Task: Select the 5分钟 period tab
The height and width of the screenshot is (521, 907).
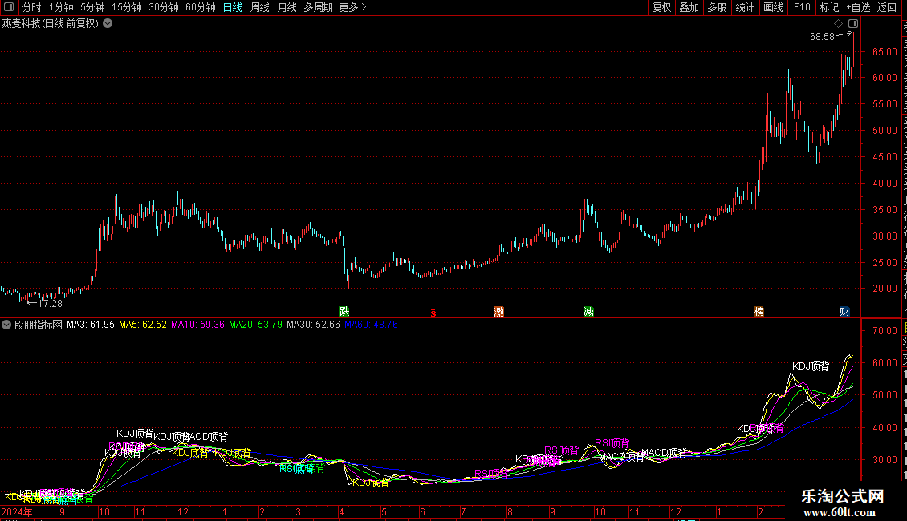Action: click(x=92, y=7)
